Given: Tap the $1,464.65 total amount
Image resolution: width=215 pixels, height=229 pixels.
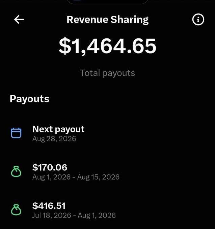Looking at the screenshot, I should pyautogui.click(x=107, y=46).
